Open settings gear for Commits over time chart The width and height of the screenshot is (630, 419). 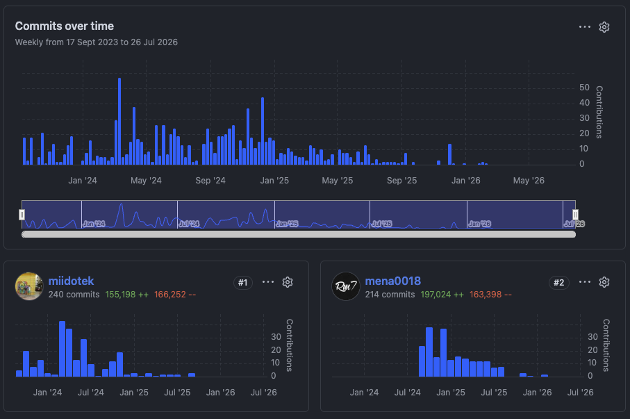click(604, 27)
